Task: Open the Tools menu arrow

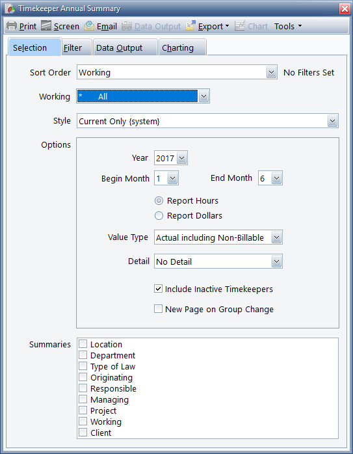Action: (x=300, y=26)
